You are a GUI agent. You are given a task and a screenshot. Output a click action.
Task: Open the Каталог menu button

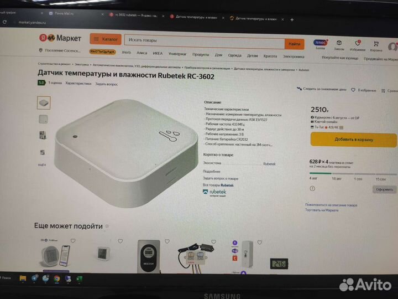(106, 39)
